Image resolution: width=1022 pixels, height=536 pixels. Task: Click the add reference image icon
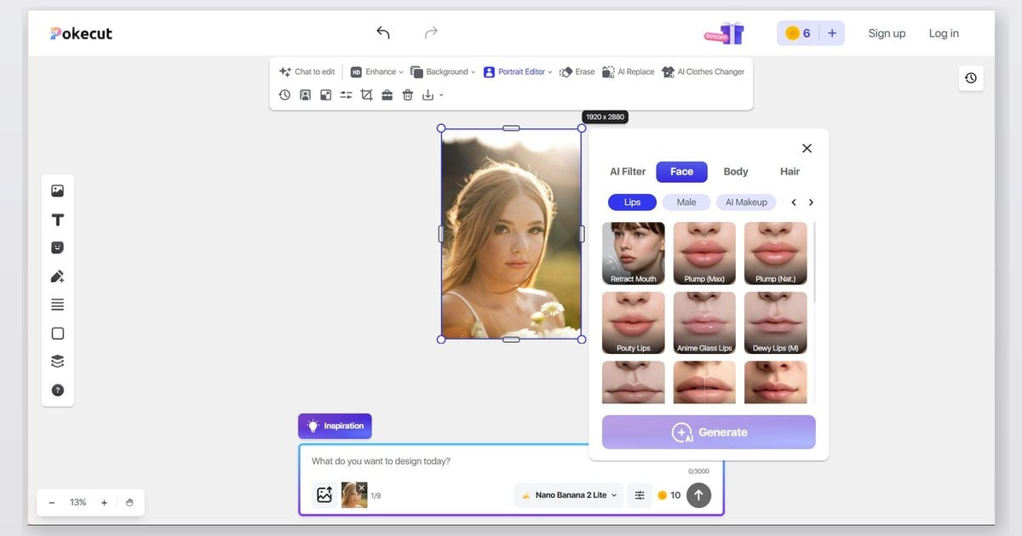(324, 495)
